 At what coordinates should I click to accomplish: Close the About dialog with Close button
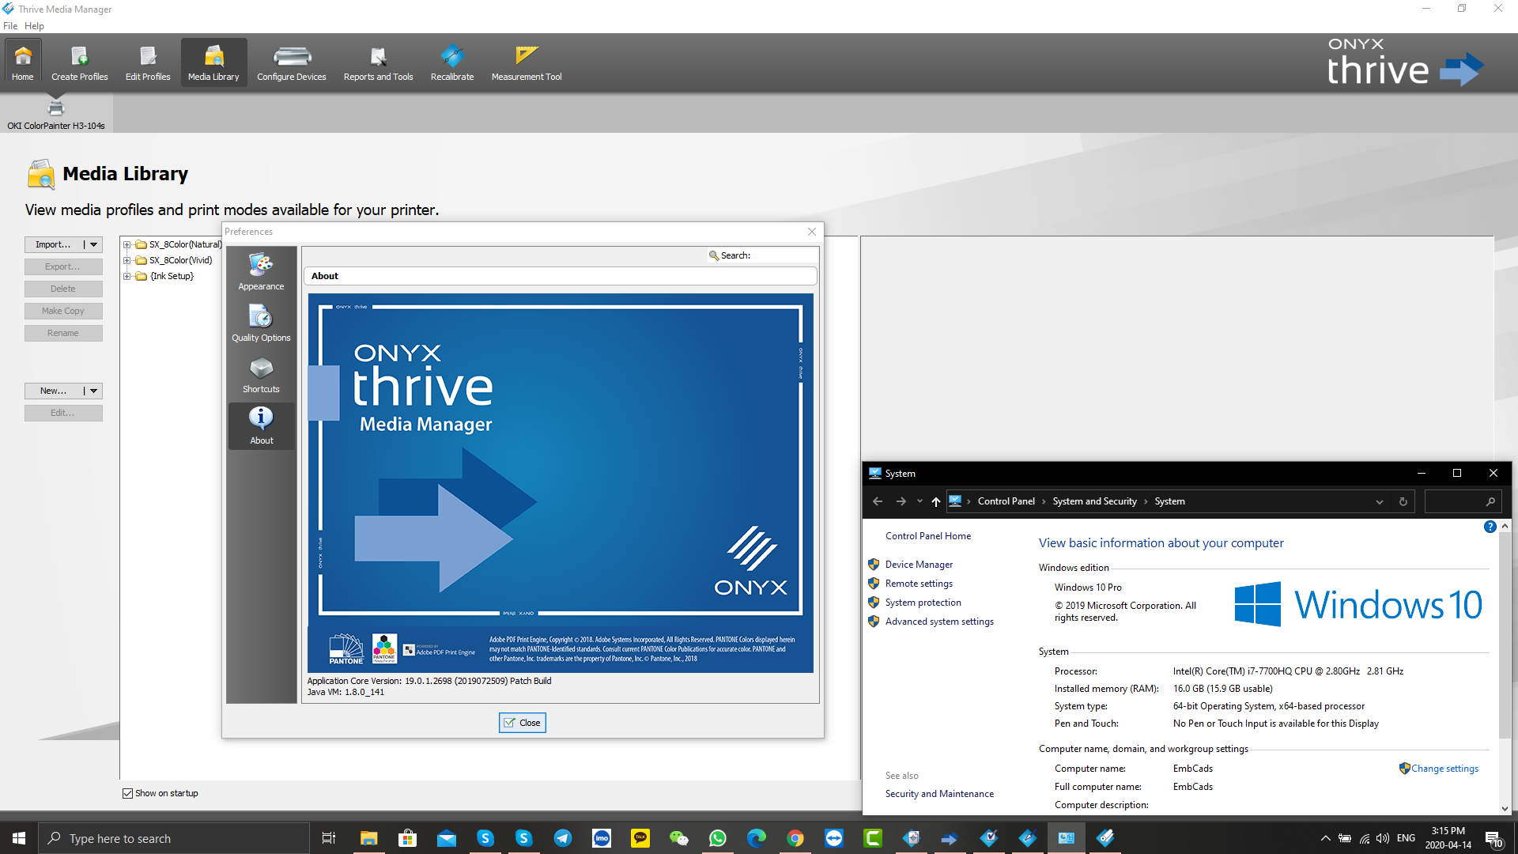click(522, 722)
